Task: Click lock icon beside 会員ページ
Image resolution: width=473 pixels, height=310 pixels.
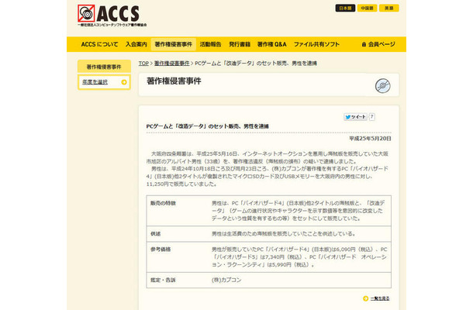Action: point(364,44)
